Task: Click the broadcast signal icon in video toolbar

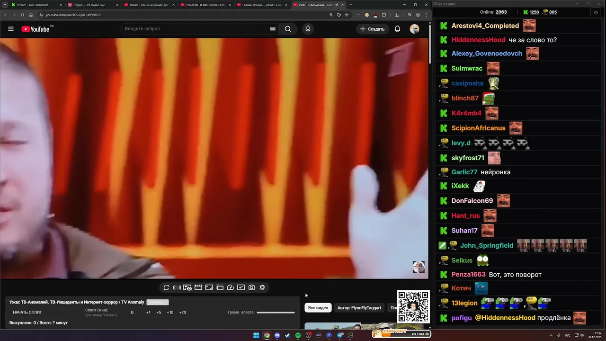Action: (x=177, y=287)
